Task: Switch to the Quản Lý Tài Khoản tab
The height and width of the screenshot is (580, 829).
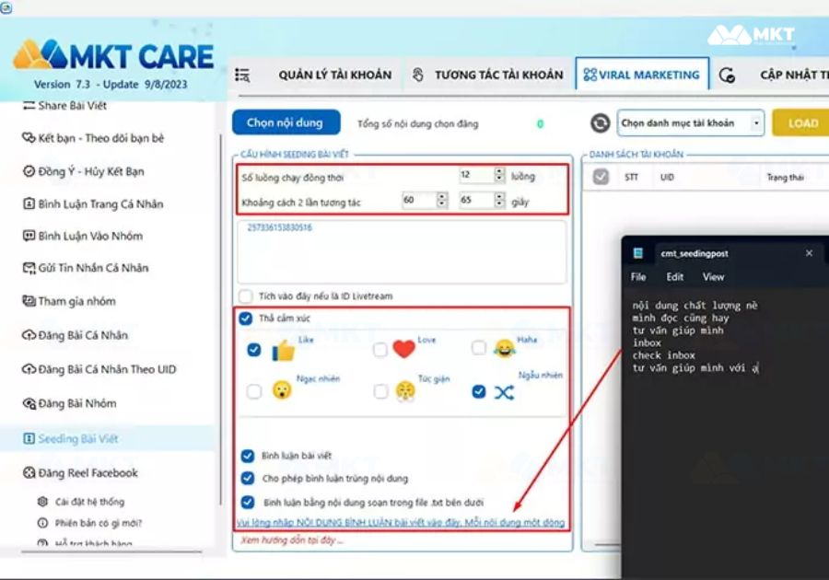Action: pos(334,75)
